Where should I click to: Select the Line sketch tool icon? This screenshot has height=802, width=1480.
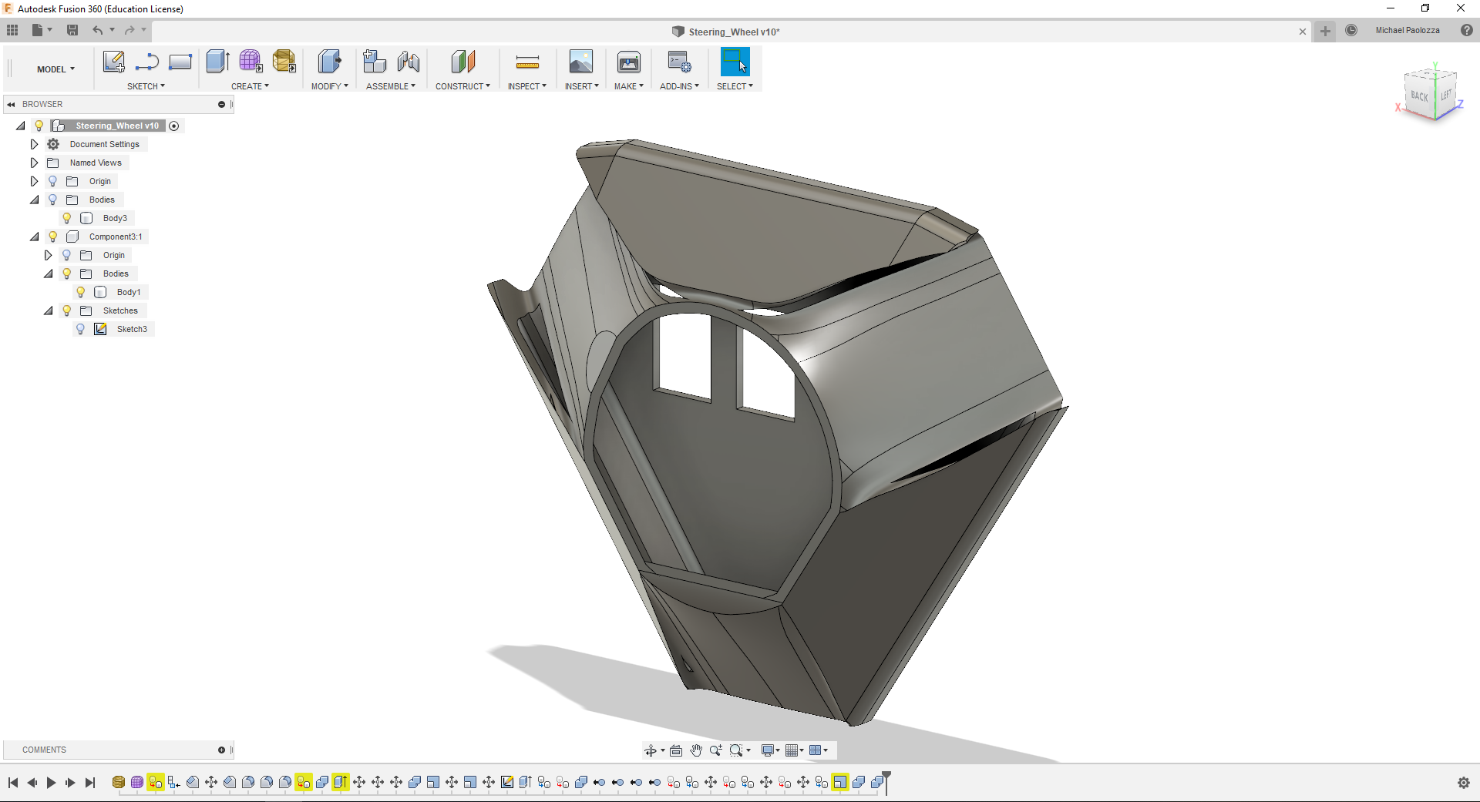coord(146,62)
